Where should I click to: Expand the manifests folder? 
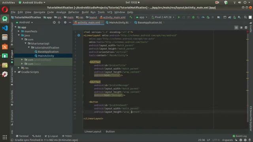tap(19, 31)
